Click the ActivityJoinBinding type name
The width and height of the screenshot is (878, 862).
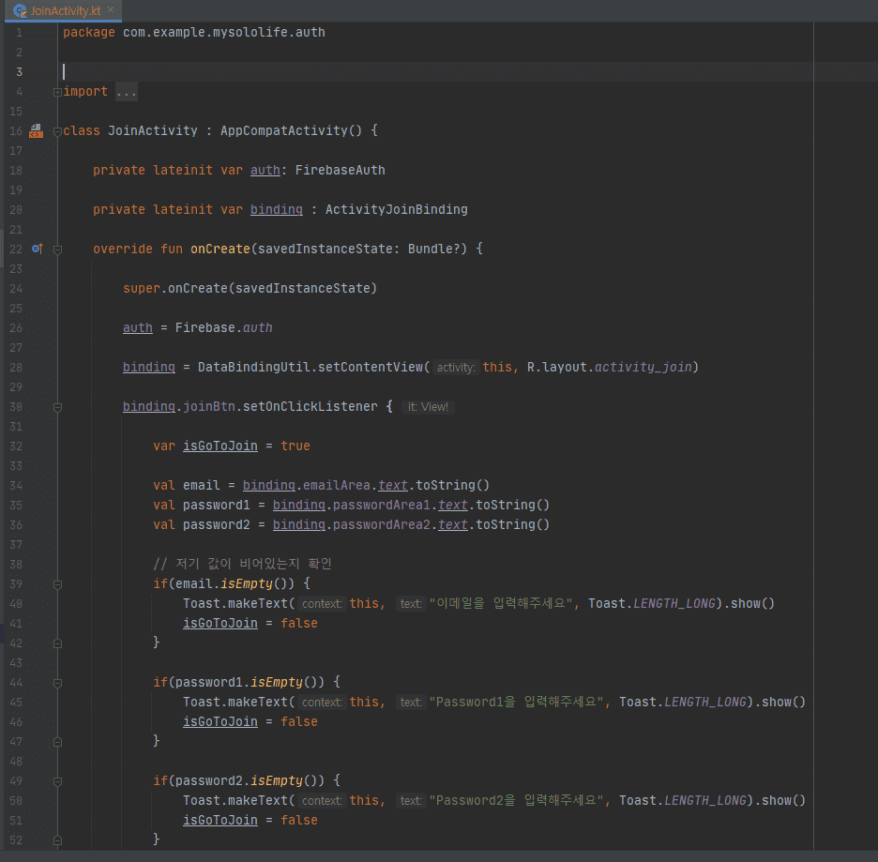[396, 210]
